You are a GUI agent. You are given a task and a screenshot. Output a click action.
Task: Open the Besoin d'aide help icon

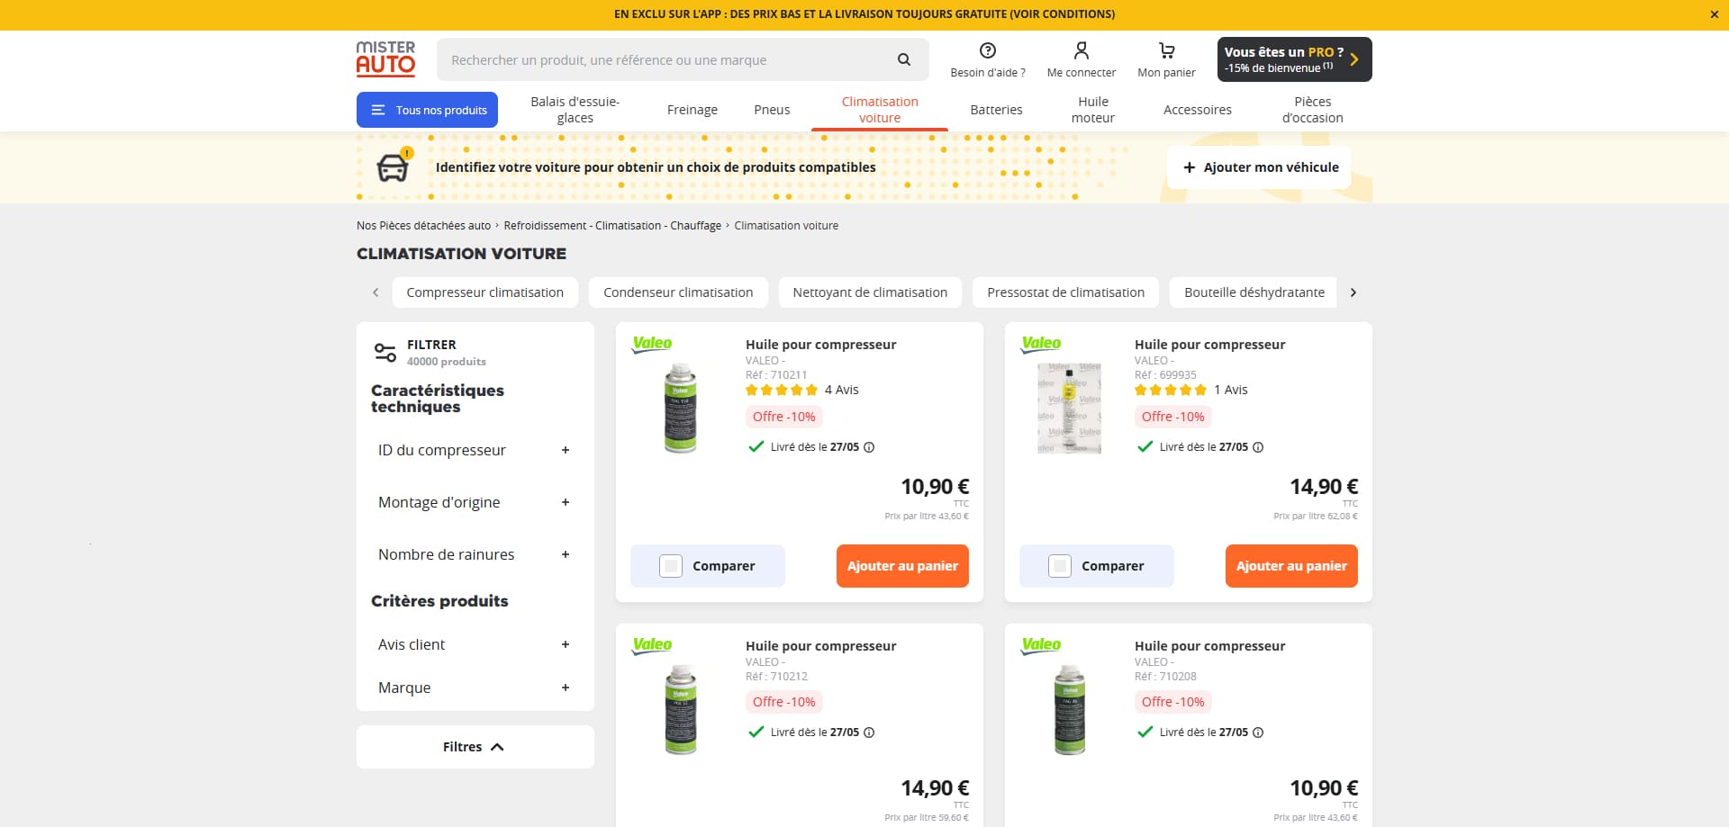tap(988, 50)
